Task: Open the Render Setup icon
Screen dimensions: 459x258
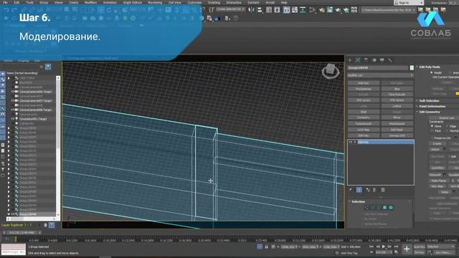Action: (x=322, y=10)
